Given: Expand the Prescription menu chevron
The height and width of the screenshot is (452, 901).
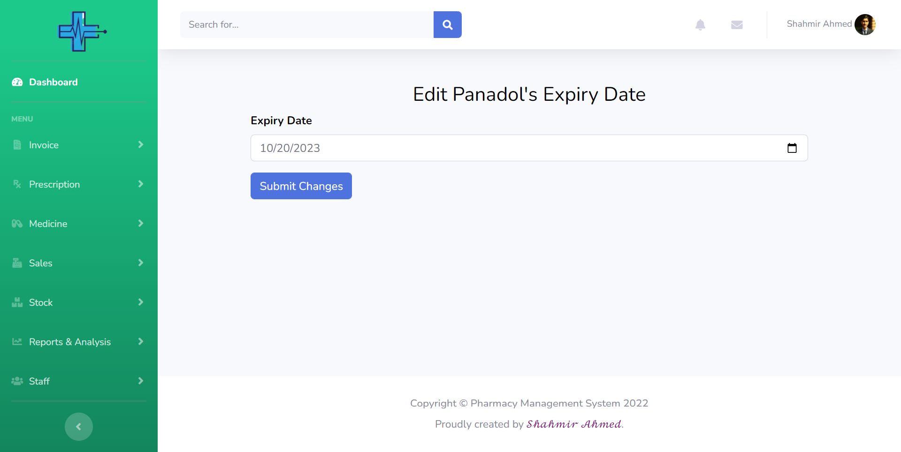Looking at the screenshot, I should pyautogui.click(x=140, y=184).
